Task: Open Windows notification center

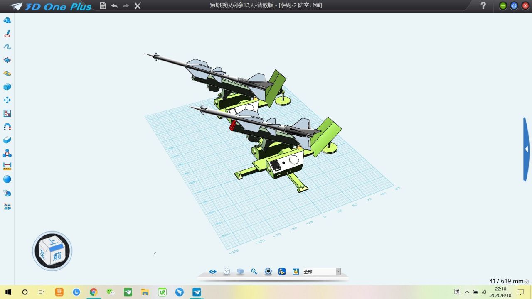Action: [x=521, y=292]
